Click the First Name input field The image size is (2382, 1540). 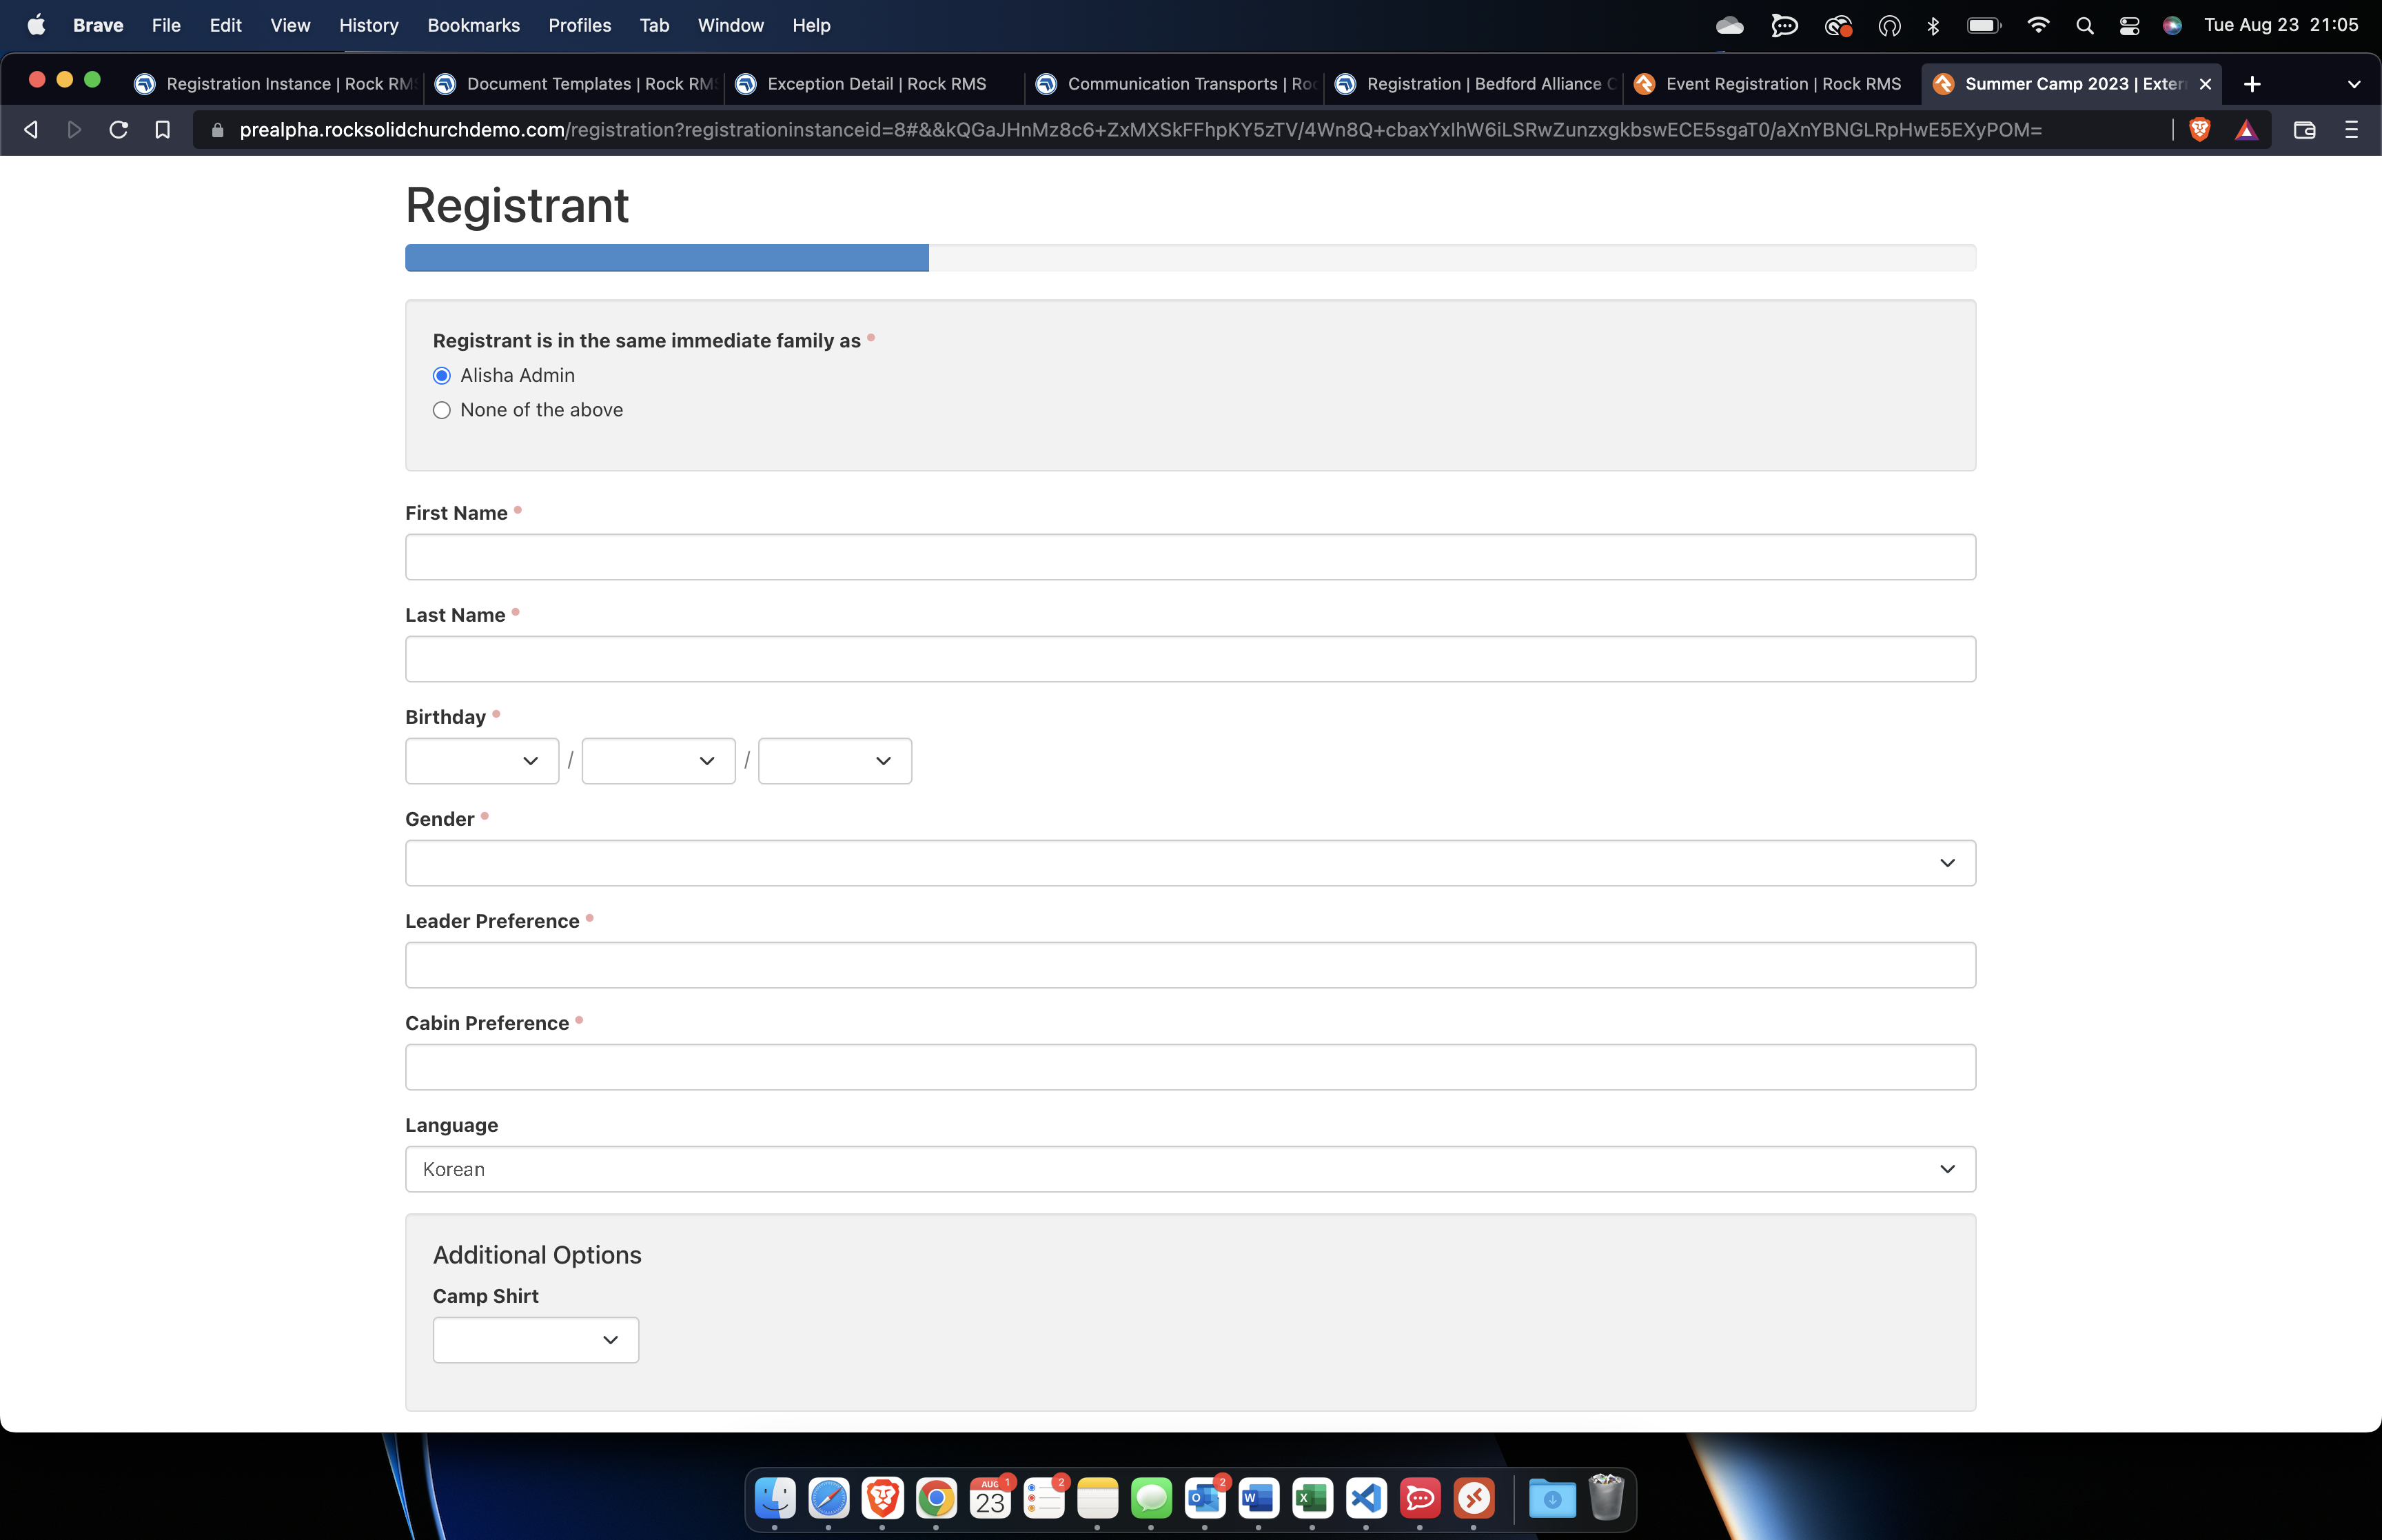click(1190, 557)
